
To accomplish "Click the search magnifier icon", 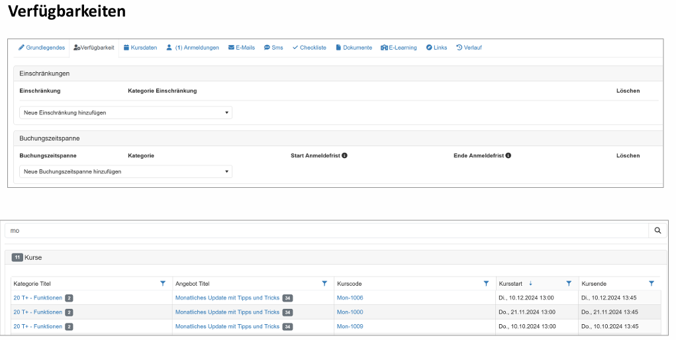I will point(657,231).
